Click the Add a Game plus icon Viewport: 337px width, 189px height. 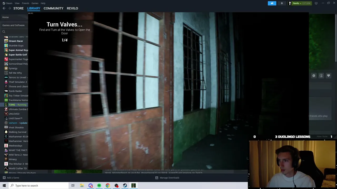point(4,178)
